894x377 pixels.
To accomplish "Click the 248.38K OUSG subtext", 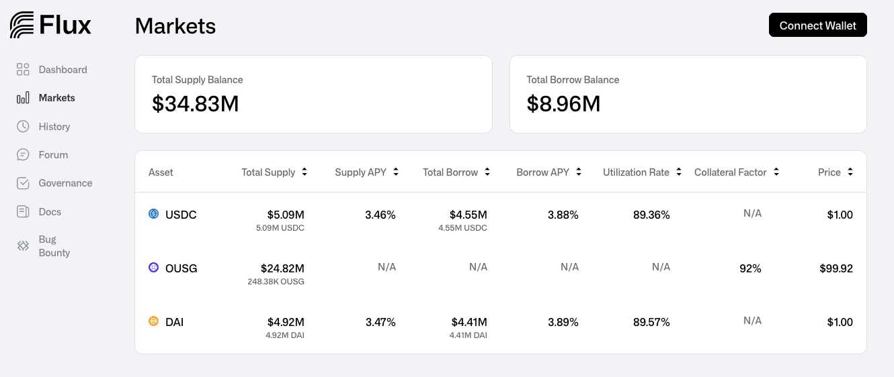I will [276, 282].
